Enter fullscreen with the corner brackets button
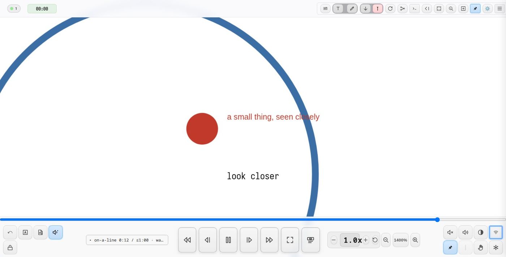Viewport: 506px width, 257px height. [290, 240]
